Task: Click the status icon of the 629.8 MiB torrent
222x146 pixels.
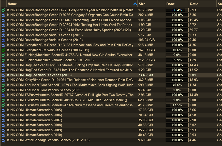Action: 3,100
